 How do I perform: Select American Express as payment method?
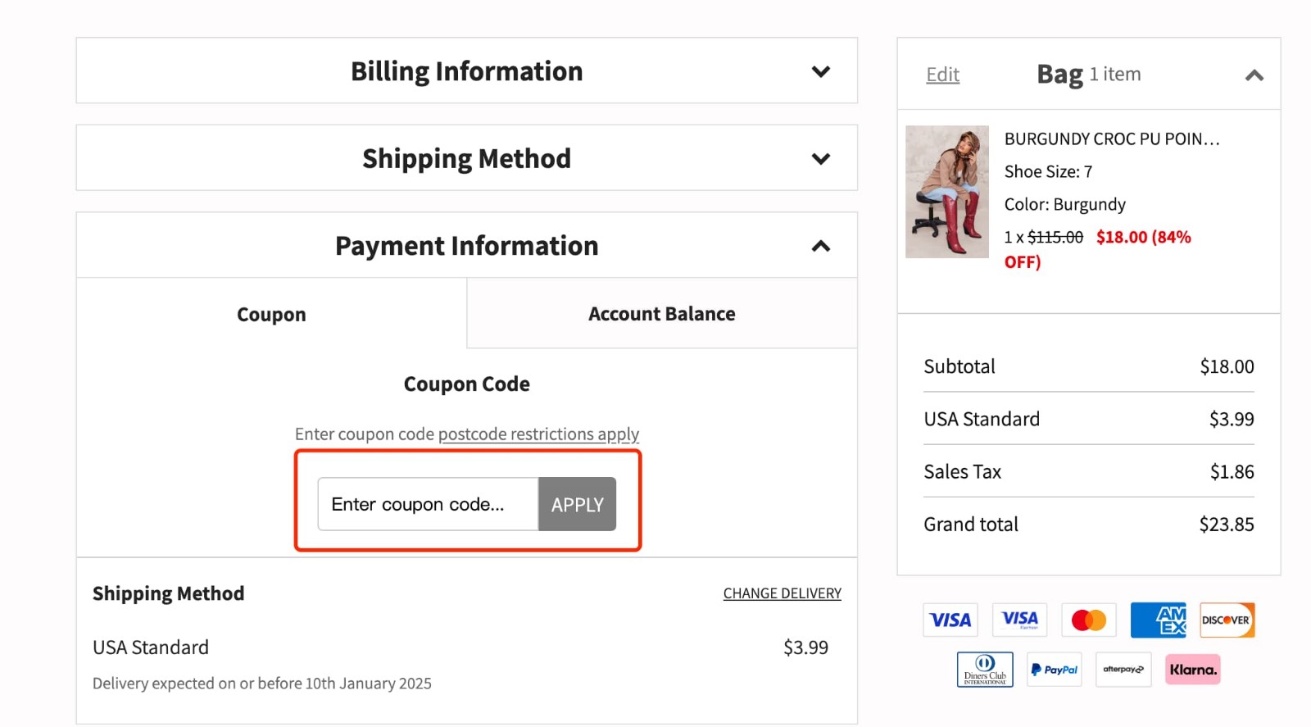1159,620
